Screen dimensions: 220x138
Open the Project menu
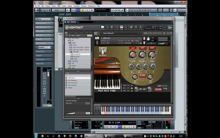tap(48, 6)
